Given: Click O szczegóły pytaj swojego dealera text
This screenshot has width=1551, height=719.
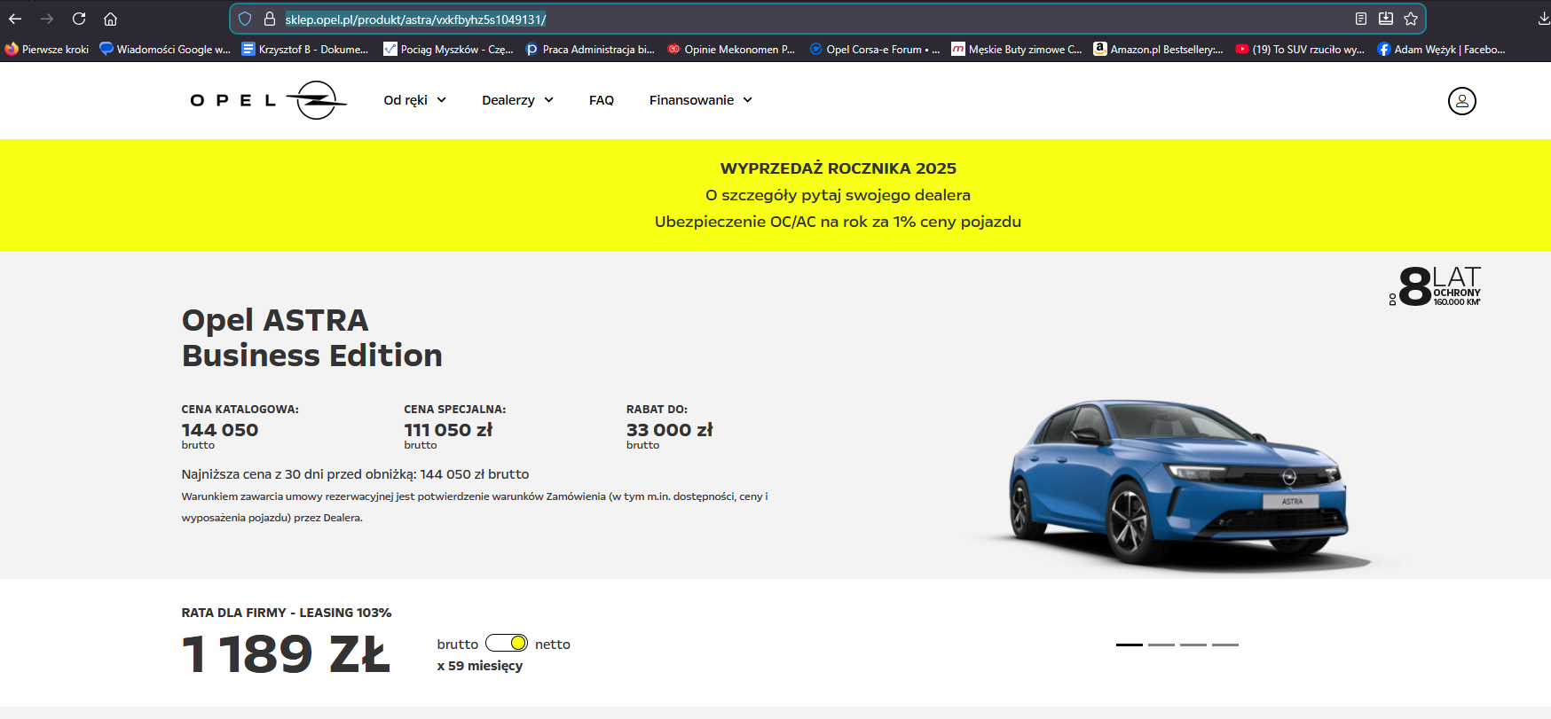Looking at the screenshot, I should [838, 195].
